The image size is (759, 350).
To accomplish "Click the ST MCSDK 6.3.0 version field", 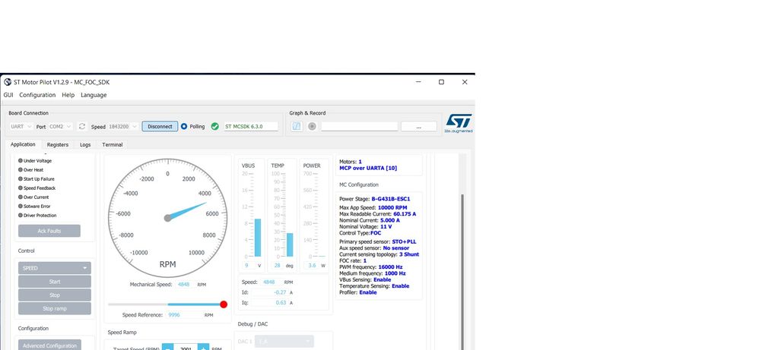I will pos(251,126).
